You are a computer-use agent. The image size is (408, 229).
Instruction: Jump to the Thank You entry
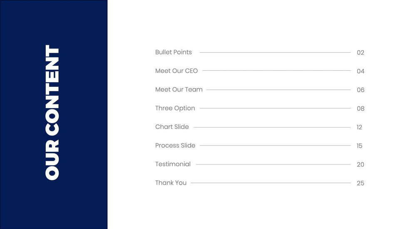pyautogui.click(x=171, y=183)
